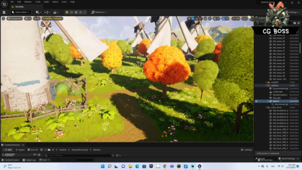This screenshot has height=170, width=302.
Task: Open the Platforms dropdown
Action: click(99, 12)
